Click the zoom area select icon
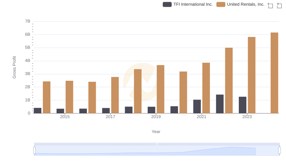The image size is (286, 164). pyautogui.click(x=270, y=5)
